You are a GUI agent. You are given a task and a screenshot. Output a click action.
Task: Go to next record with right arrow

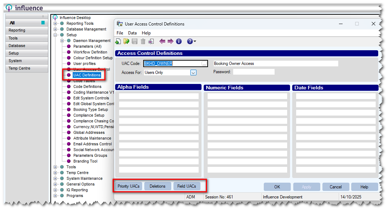click(x=171, y=41)
